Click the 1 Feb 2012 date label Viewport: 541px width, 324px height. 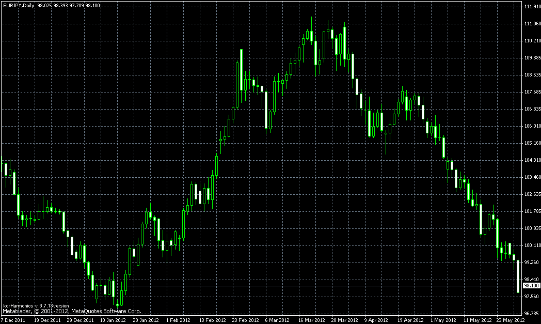point(178,320)
